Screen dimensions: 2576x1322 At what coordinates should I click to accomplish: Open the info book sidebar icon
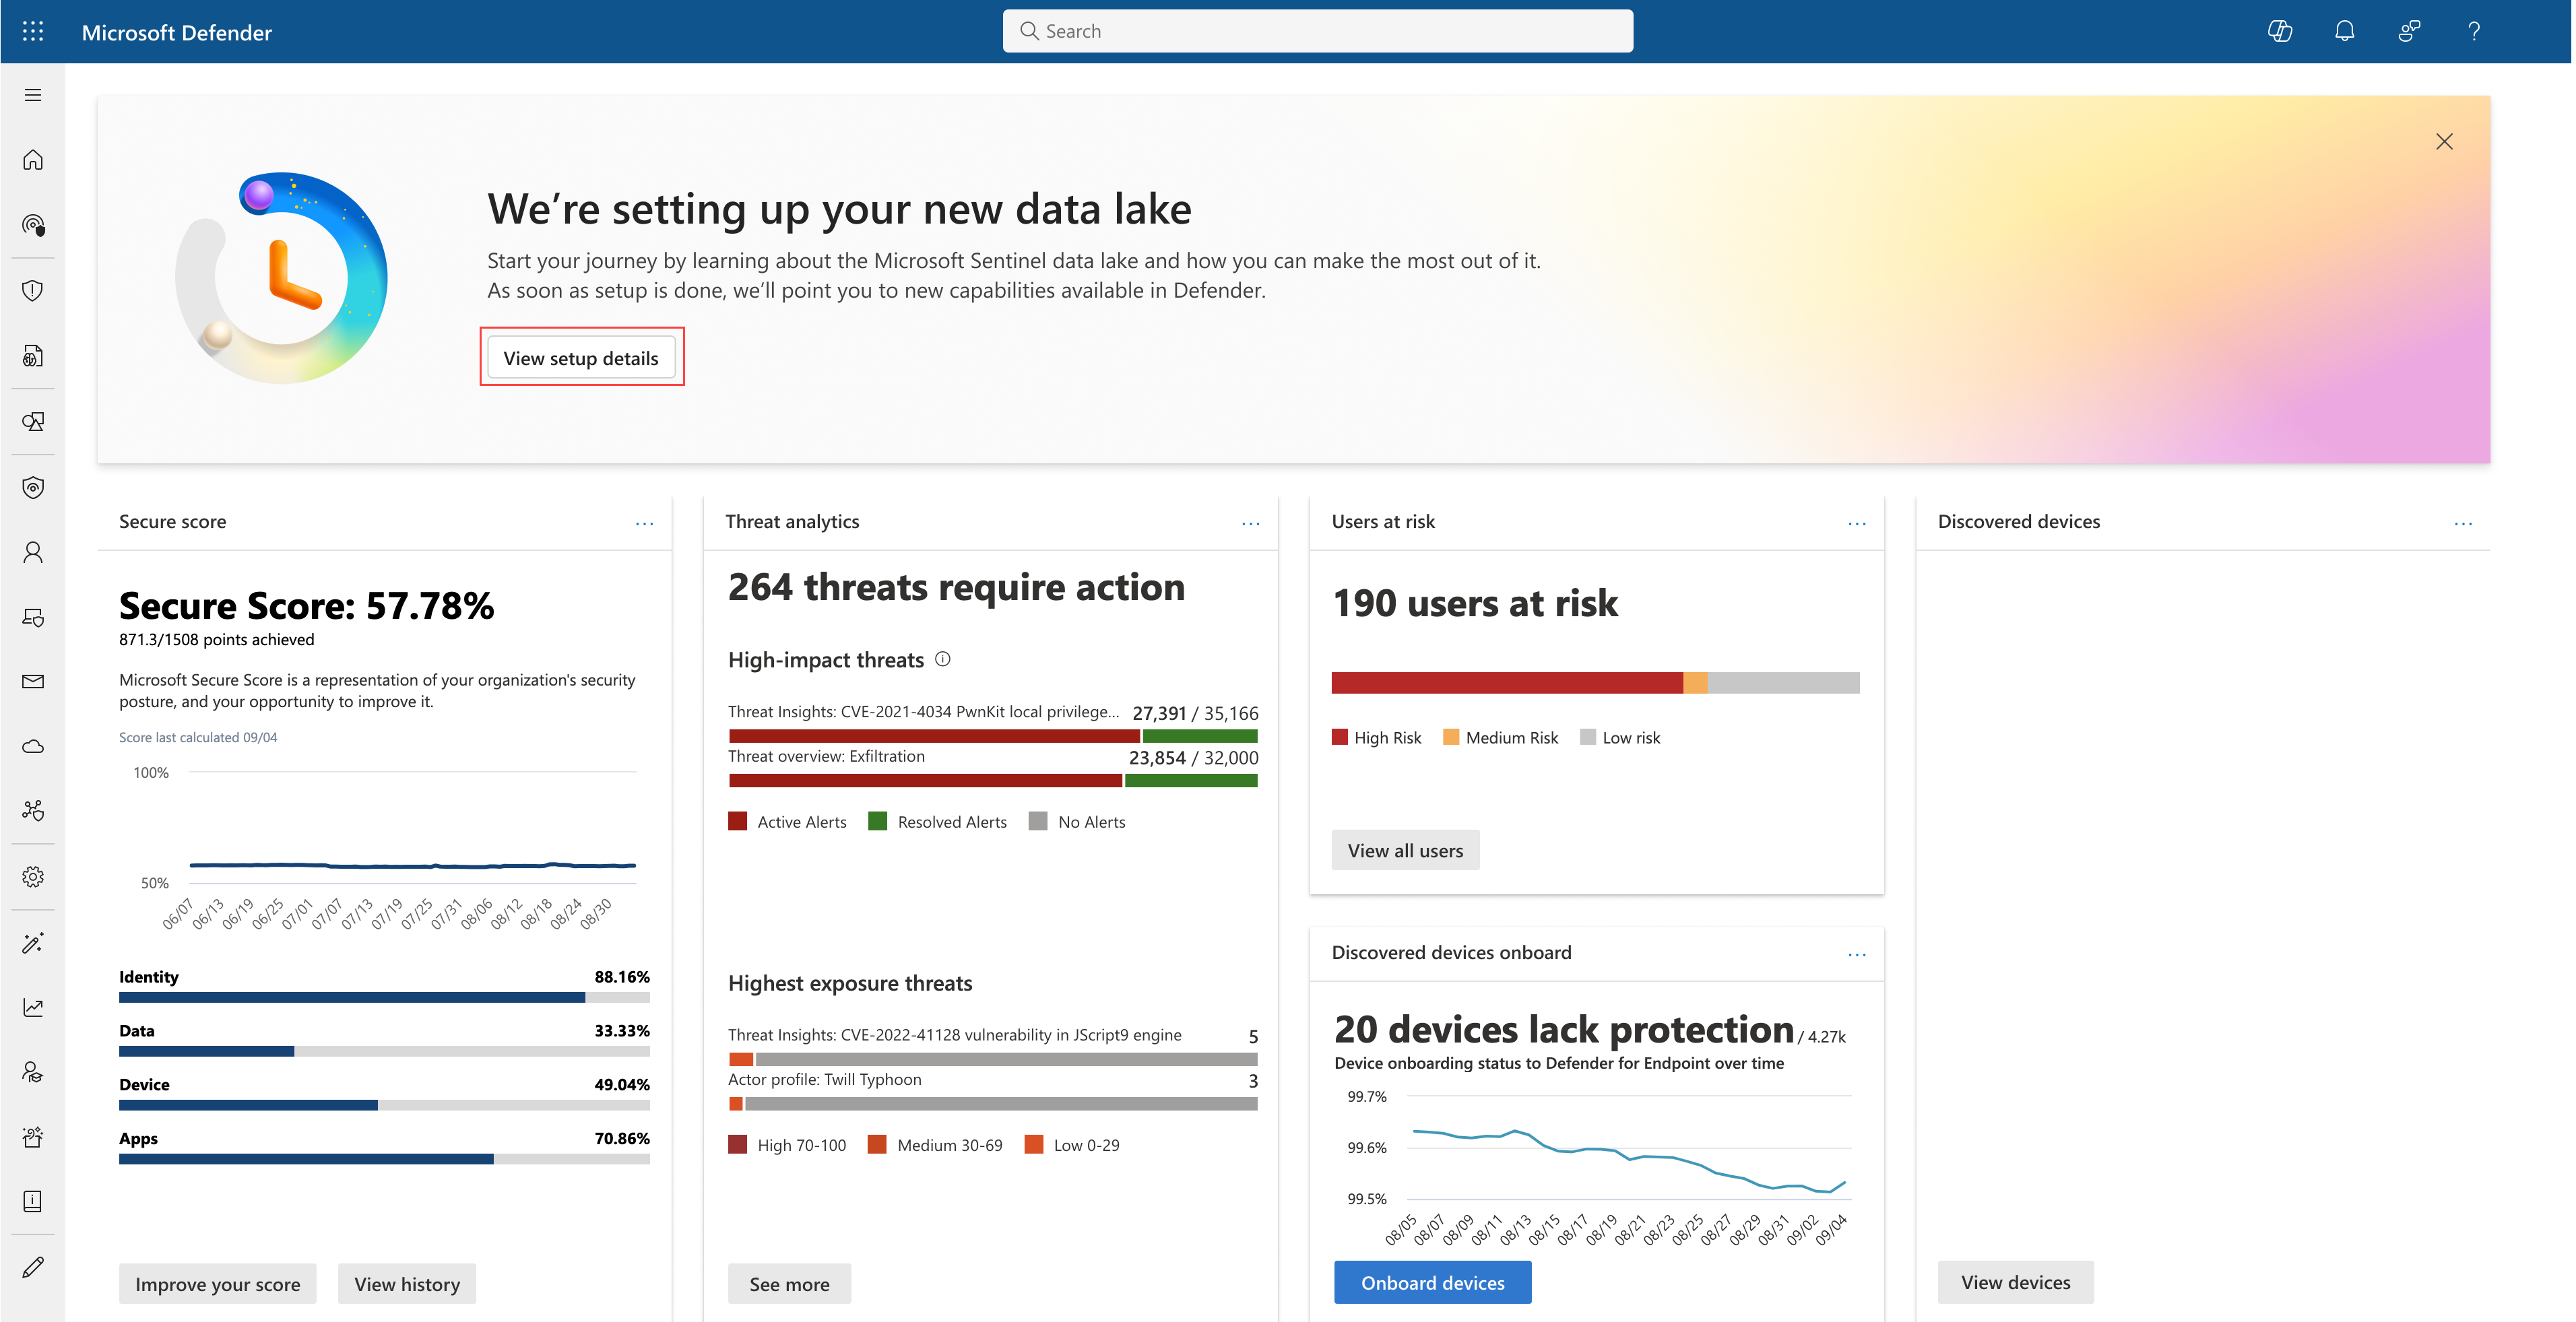tap(33, 1201)
